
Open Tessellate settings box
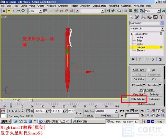click(160, 85)
